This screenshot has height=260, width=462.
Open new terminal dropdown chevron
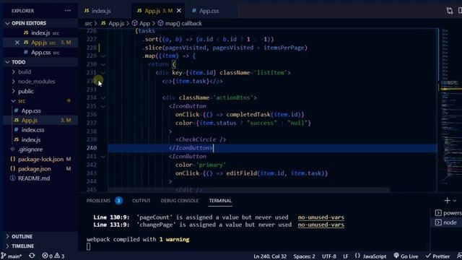pyautogui.click(x=455, y=201)
